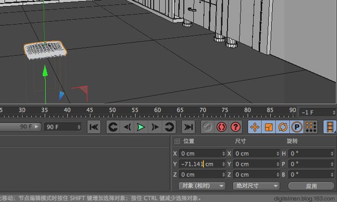Step back one frame
Viewport: 337px width, 202px height.
click(127, 127)
